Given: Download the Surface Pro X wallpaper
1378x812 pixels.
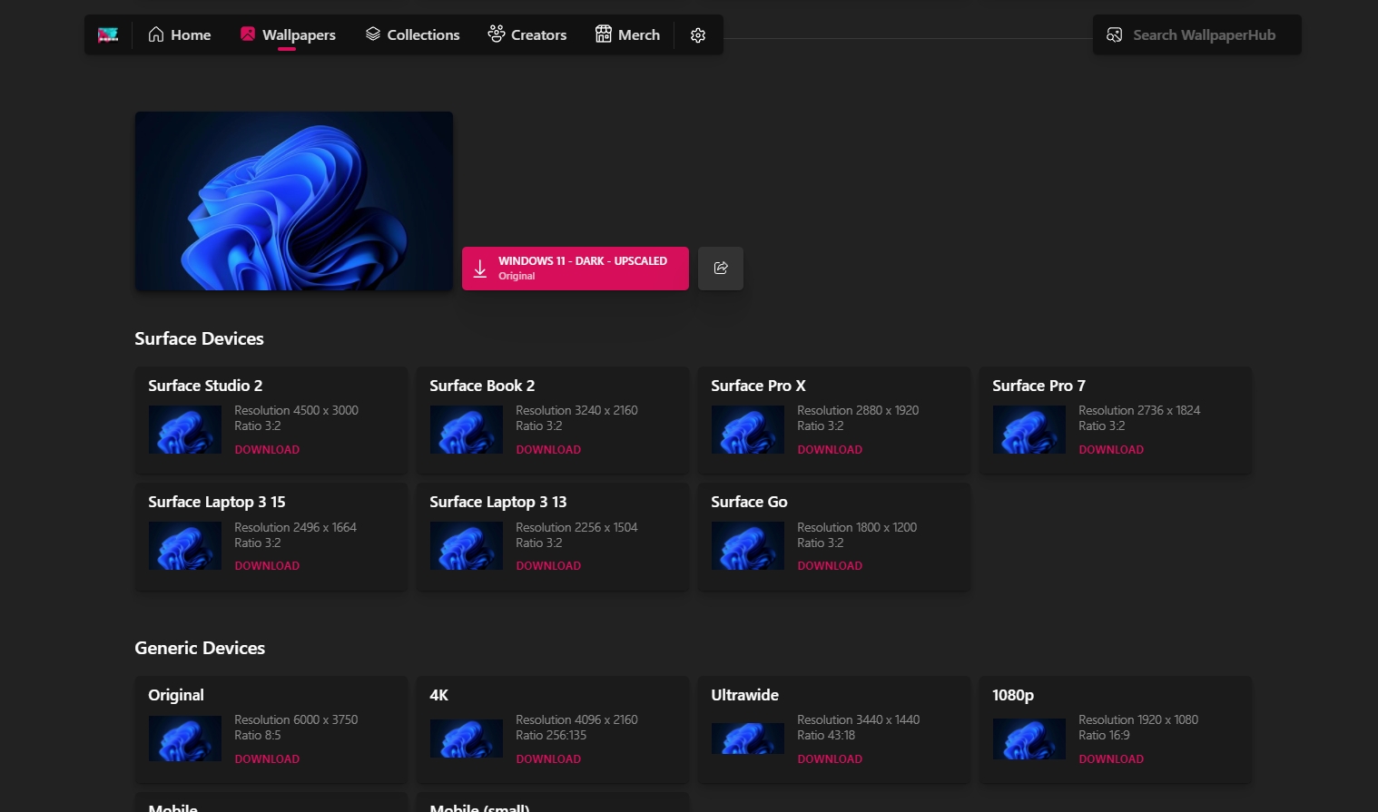Looking at the screenshot, I should [830, 450].
